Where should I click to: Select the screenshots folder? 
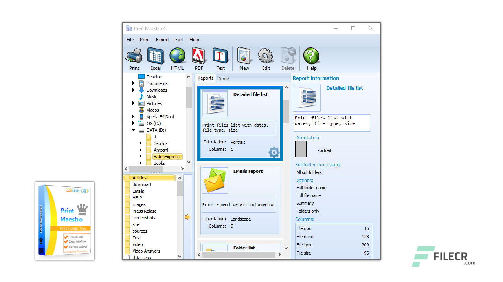point(144,218)
